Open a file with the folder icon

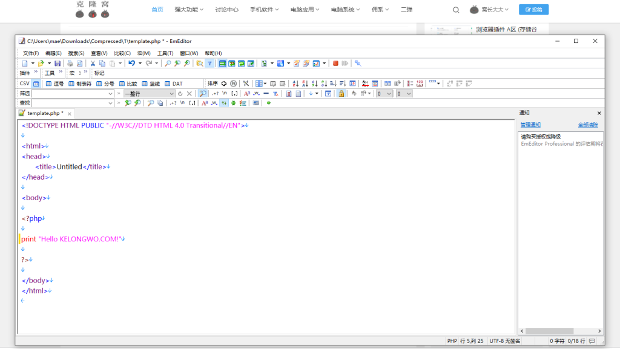coord(41,63)
